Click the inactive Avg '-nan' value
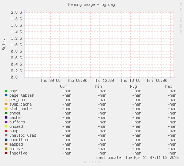The width and height of the screenshot is (184, 166). coord(137,153)
